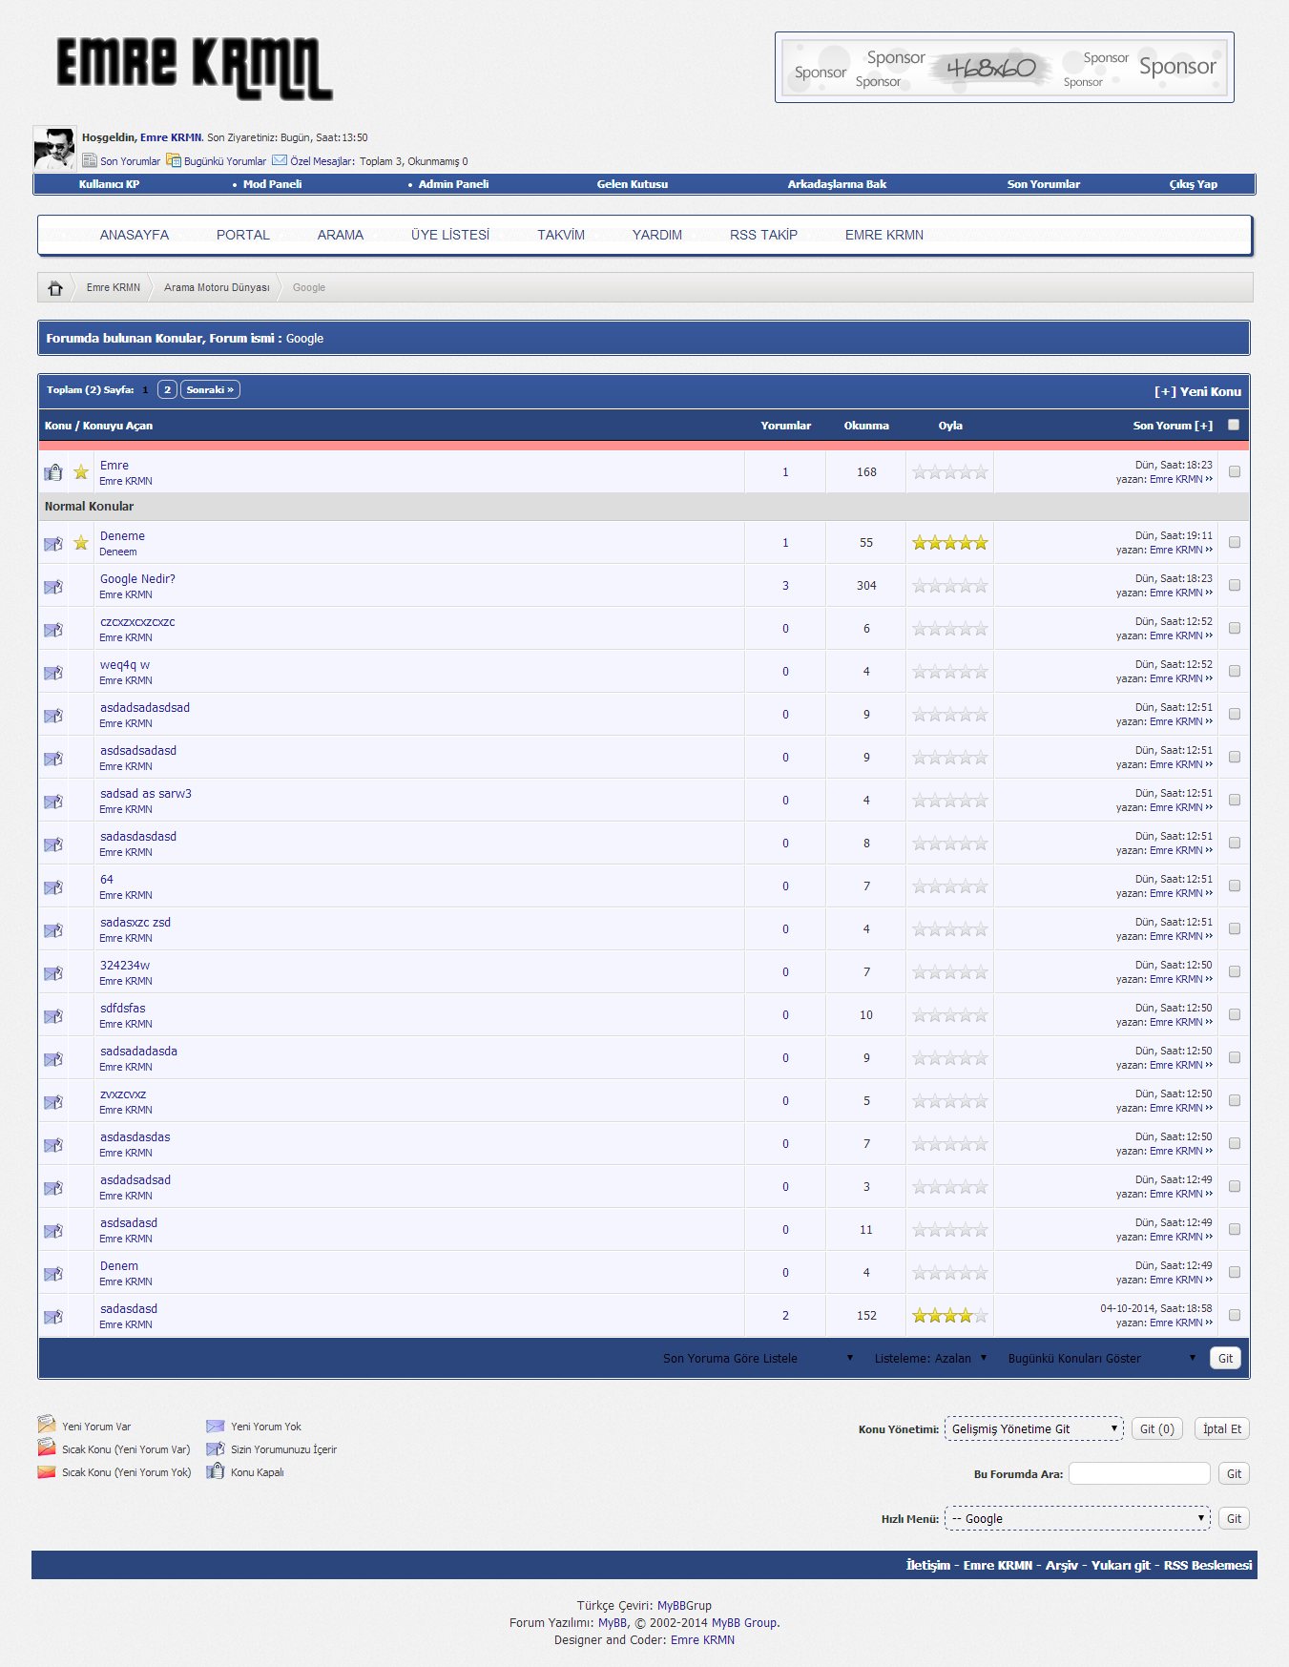Open Admin Paneli in user bar
1289x1667 pixels.
(453, 184)
